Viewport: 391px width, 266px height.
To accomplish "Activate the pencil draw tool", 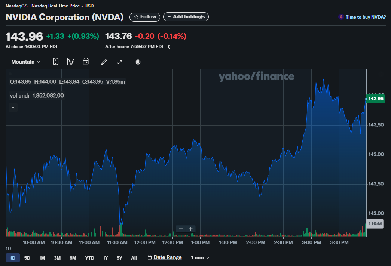I will click(x=104, y=62).
